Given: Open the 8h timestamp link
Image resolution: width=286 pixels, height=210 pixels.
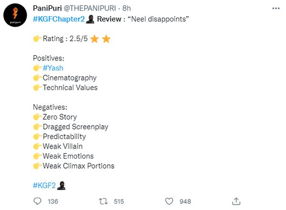Looking at the screenshot, I should (x=126, y=8).
